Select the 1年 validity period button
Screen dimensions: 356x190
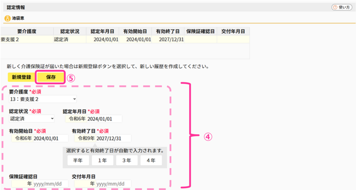(103, 160)
